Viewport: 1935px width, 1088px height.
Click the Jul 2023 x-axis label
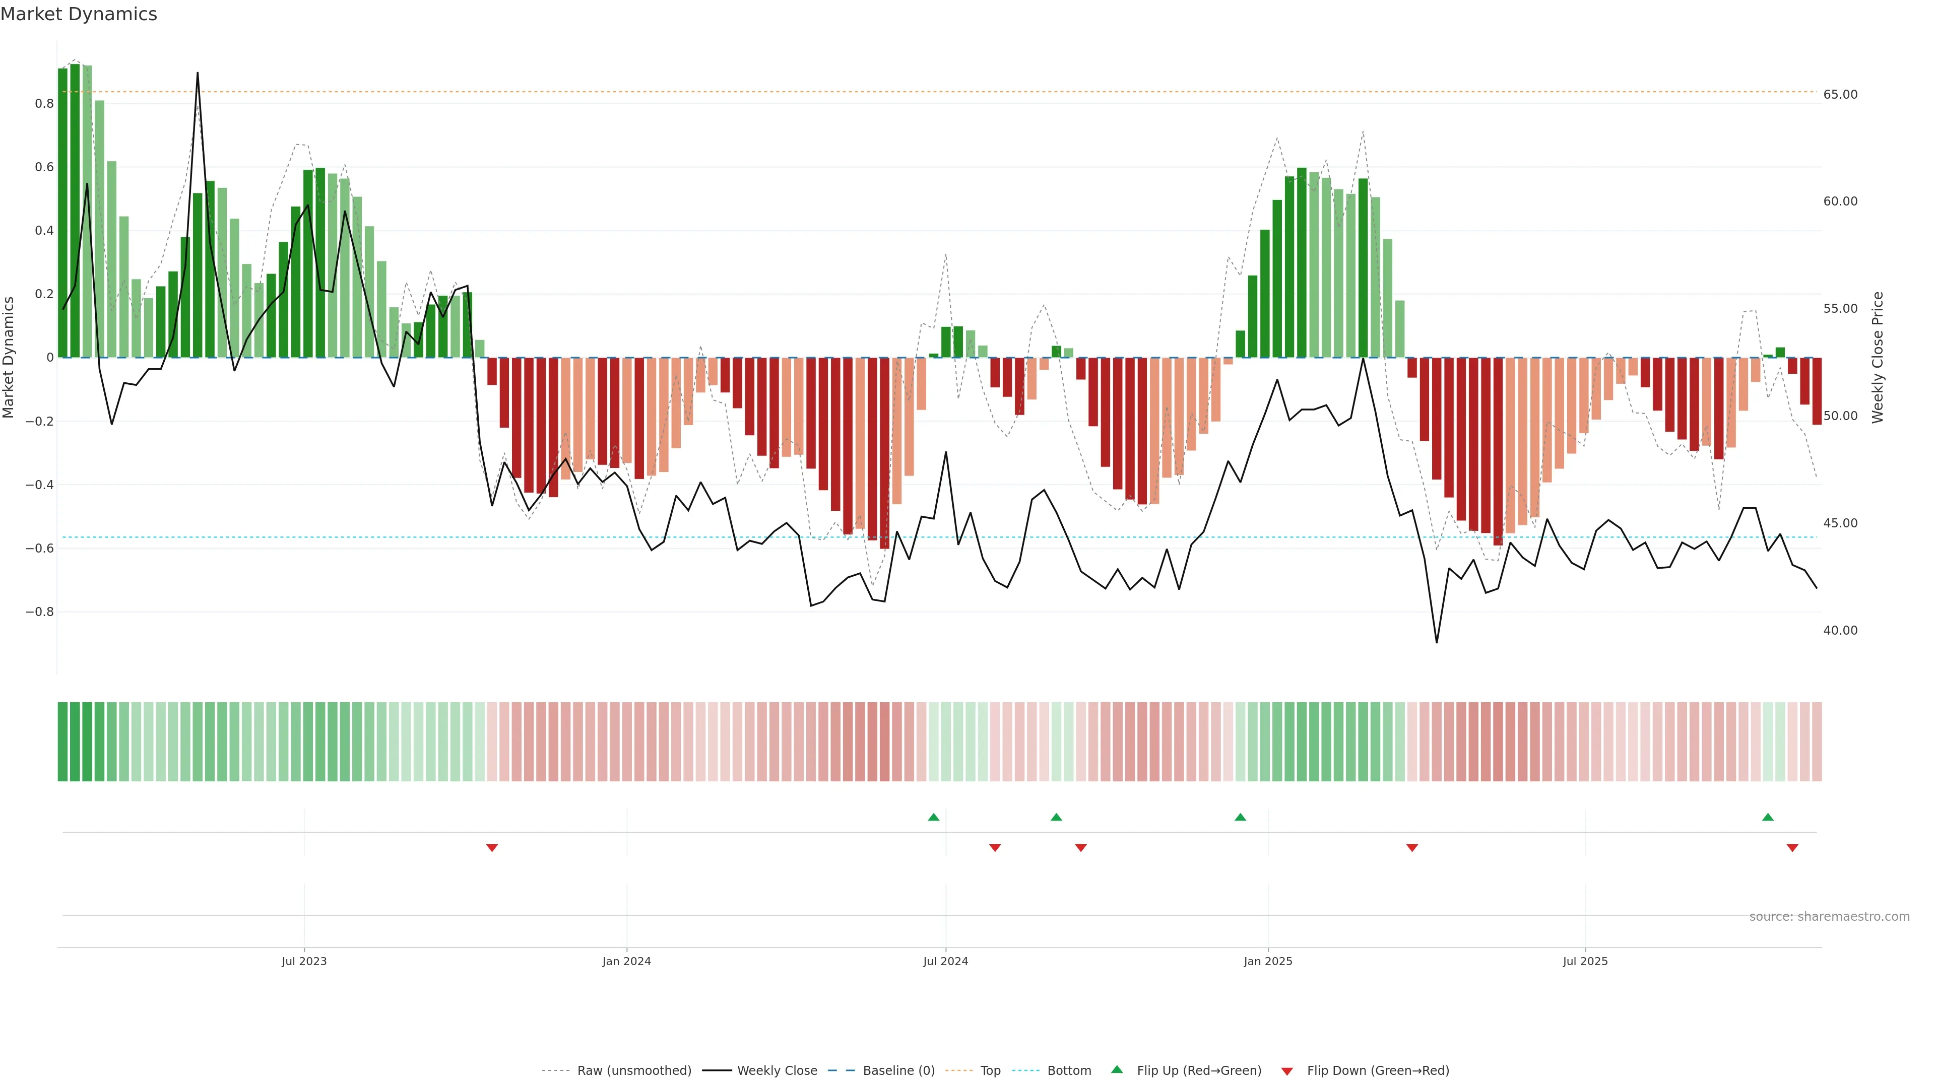(304, 961)
